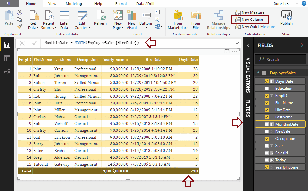The height and width of the screenshot is (191, 308).
Task: Switch to Data view in the sidebar
Action: click(7, 58)
